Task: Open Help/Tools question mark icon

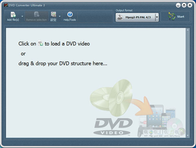Action: (x=70, y=15)
